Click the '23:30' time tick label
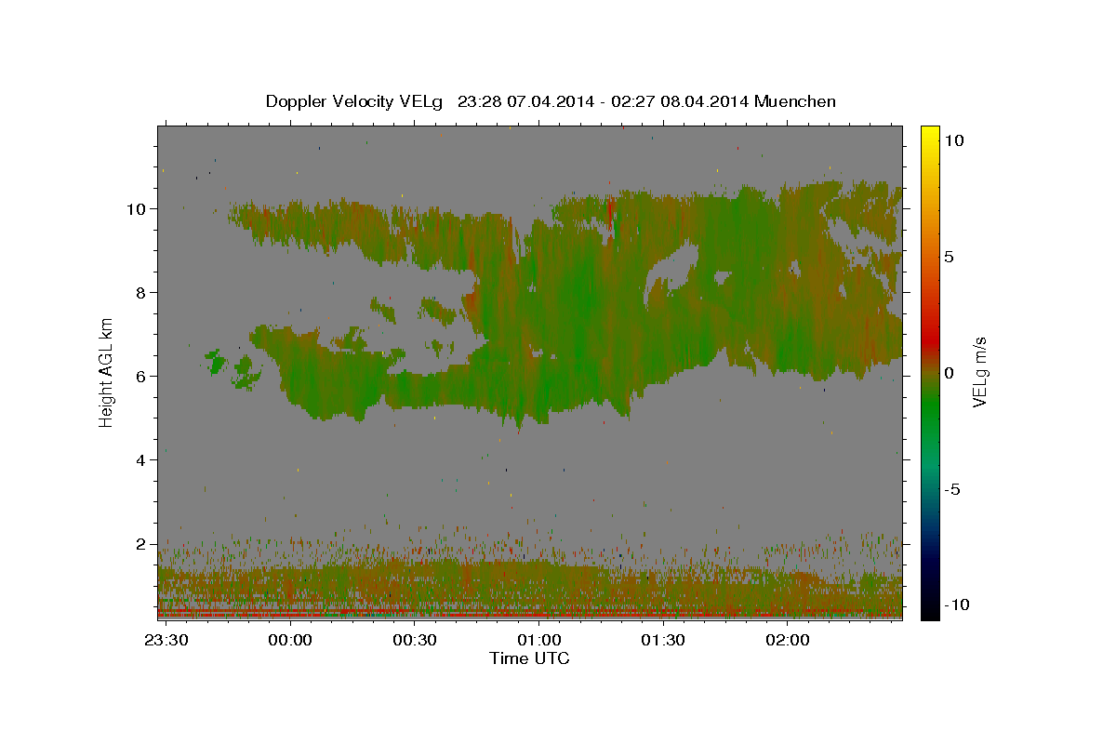Screen dimensions: 1116x744 167,641
